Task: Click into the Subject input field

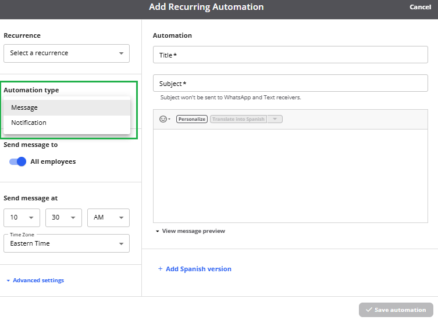Action: coord(290,84)
